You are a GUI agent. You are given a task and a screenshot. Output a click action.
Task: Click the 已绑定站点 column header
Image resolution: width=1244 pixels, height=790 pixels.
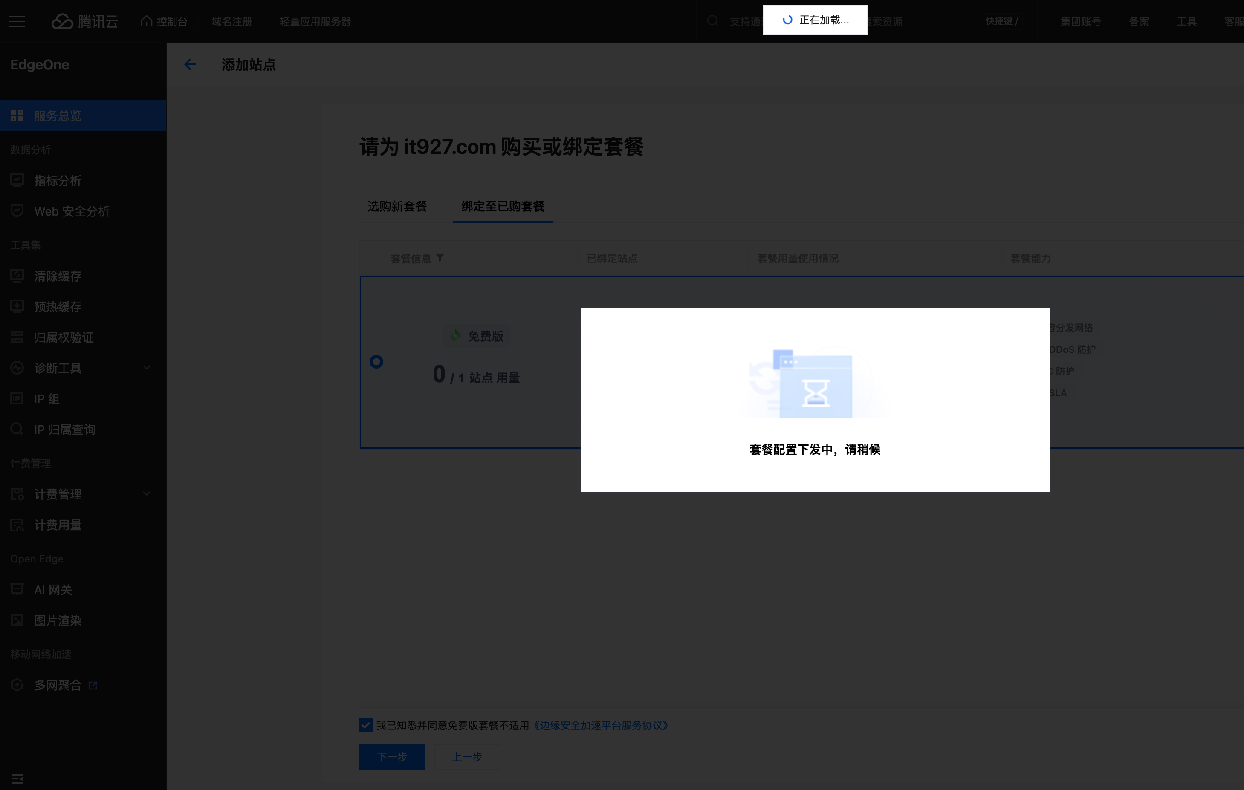point(612,258)
